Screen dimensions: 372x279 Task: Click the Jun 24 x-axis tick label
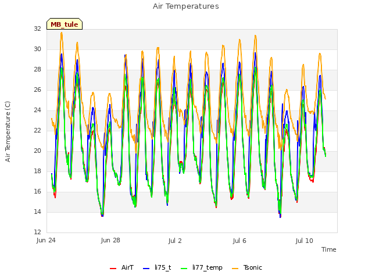click(46, 240)
